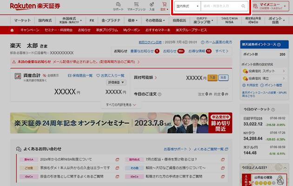Screen dimensions: 293x186
Task: Open 投資信託 スポット point setting
Action: click(x=264, y=71)
